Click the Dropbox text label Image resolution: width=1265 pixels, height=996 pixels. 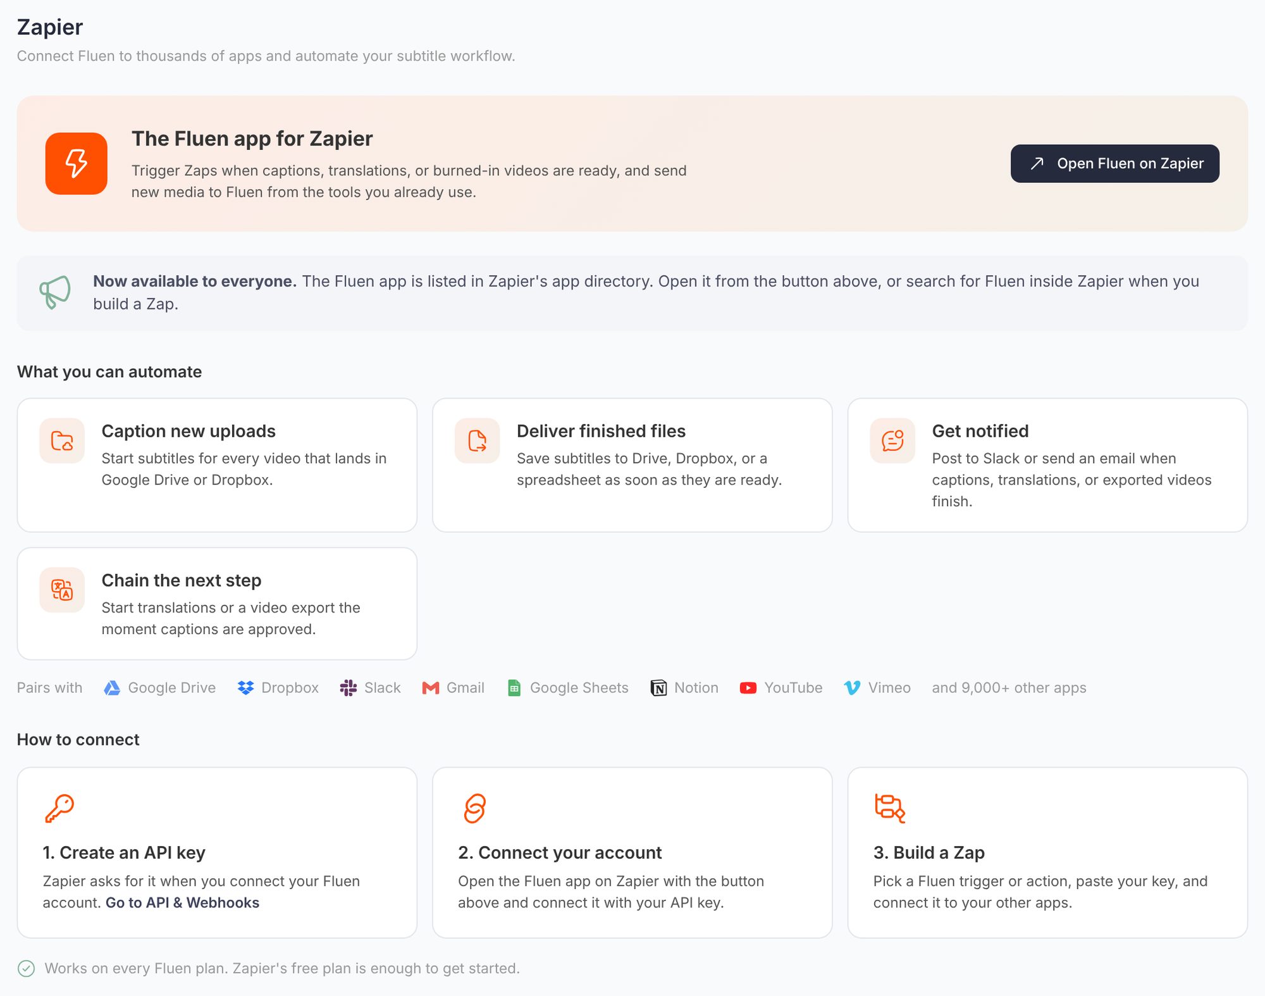pos(290,688)
